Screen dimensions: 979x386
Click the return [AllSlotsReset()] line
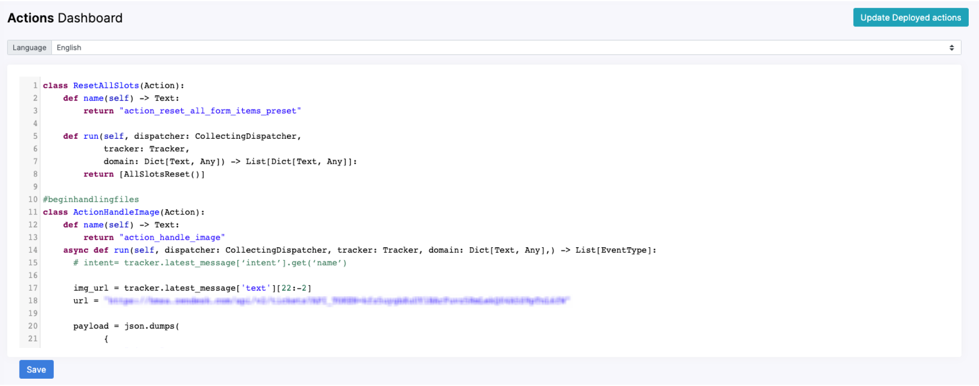[x=144, y=174]
